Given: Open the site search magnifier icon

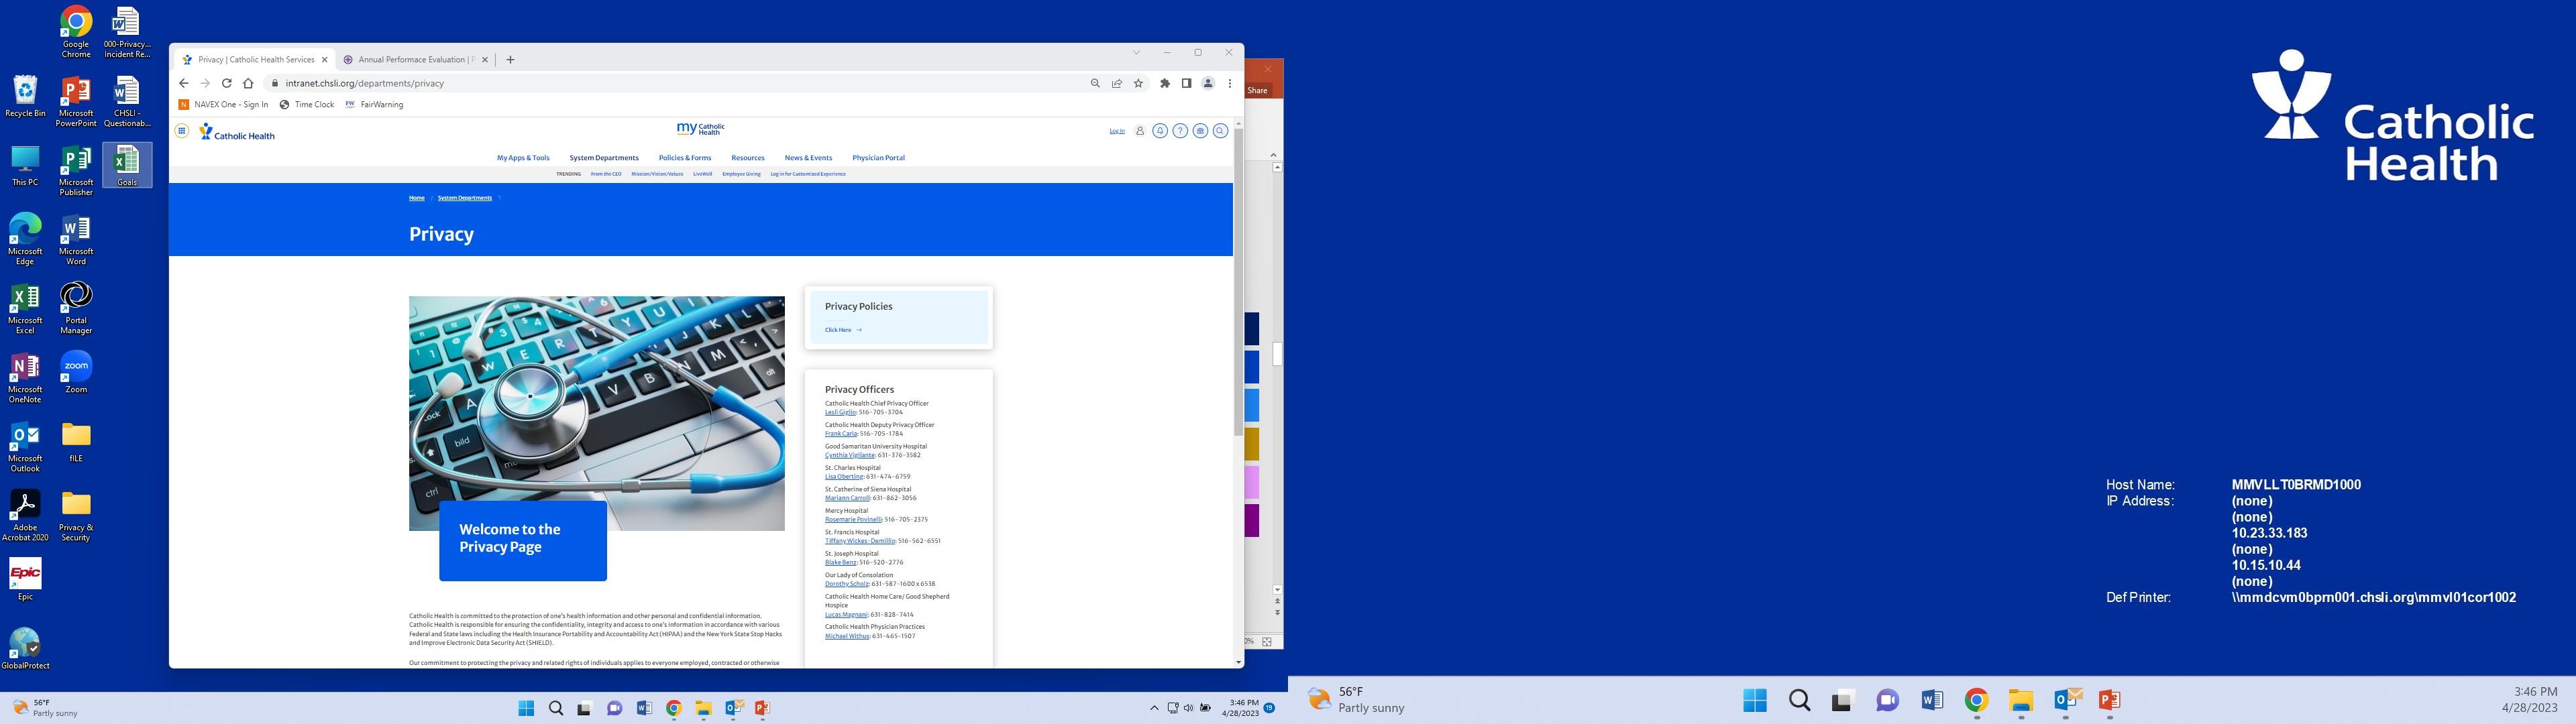Looking at the screenshot, I should pos(1220,131).
